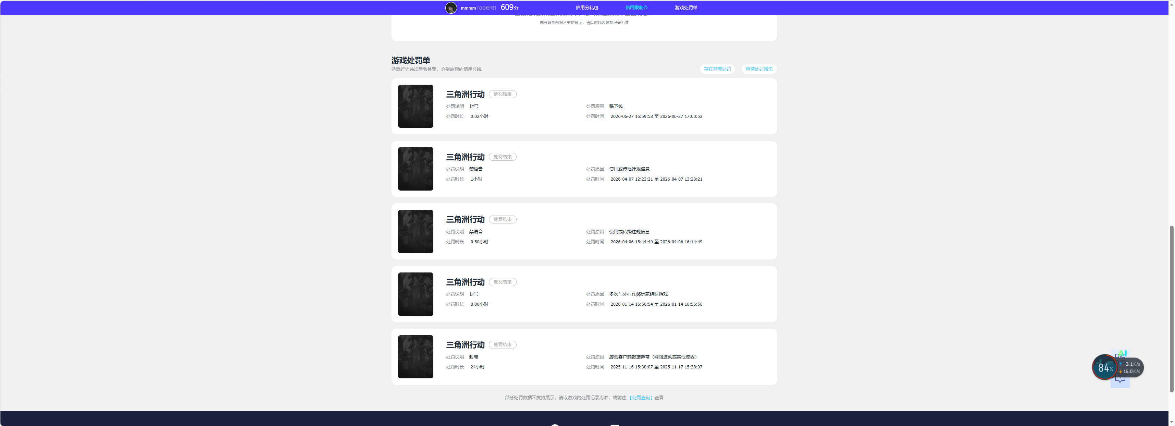
Task: Click the duration 0.00小时
Action: pos(479,304)
